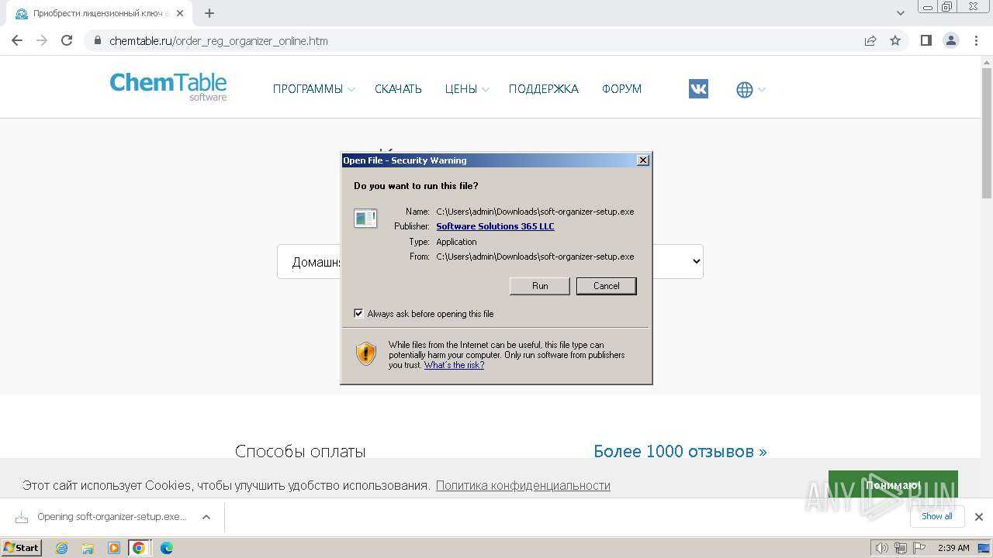Open the Chrome profile avatar
The height and width of the screenshot is (558, 993).
pos(950,40)
